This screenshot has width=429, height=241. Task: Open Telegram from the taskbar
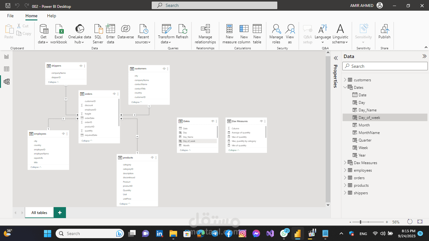(215, 233)
